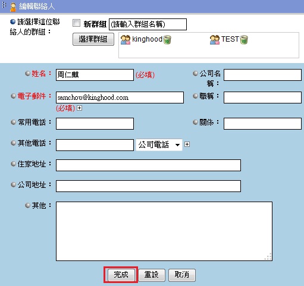Click the TEST group people icon
304x286 pixels.
215,40
